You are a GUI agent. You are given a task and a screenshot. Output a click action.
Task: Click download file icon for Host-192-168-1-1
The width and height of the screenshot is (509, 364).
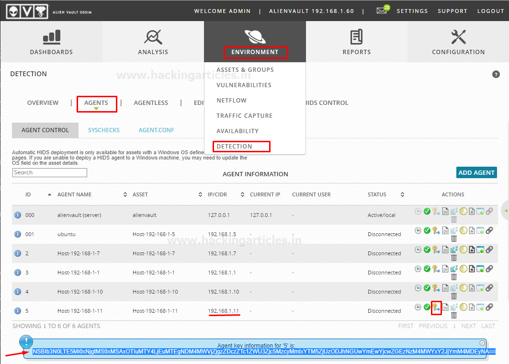[472, 269]
